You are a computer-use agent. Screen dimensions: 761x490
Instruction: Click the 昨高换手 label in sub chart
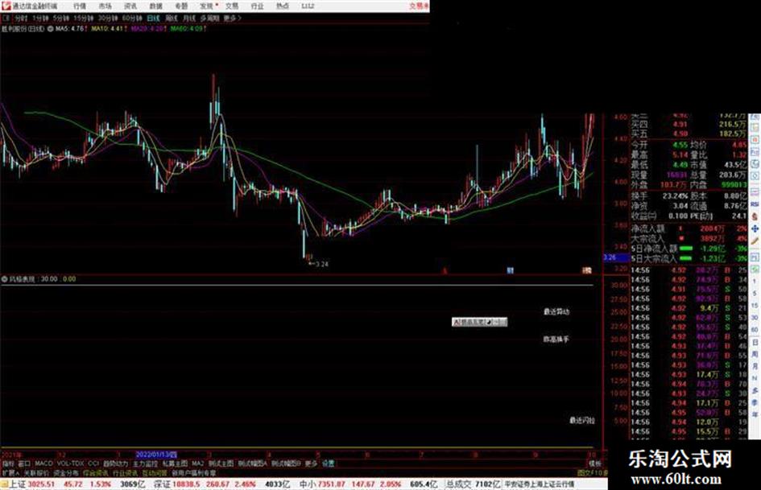click(x=556, y=339)
